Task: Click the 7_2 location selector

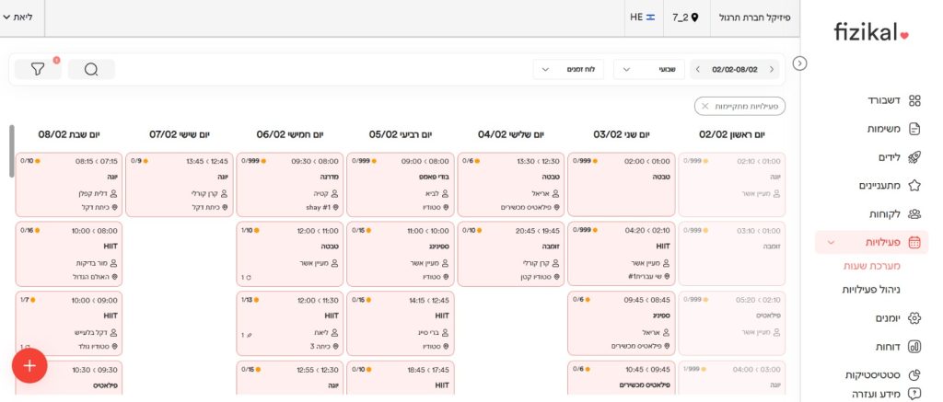Action: [x=686, y=17]
